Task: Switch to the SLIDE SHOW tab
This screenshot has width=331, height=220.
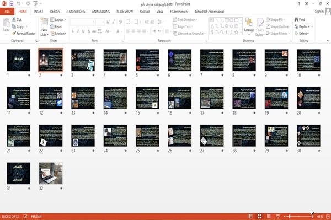Action: click(x=125, y=12)
